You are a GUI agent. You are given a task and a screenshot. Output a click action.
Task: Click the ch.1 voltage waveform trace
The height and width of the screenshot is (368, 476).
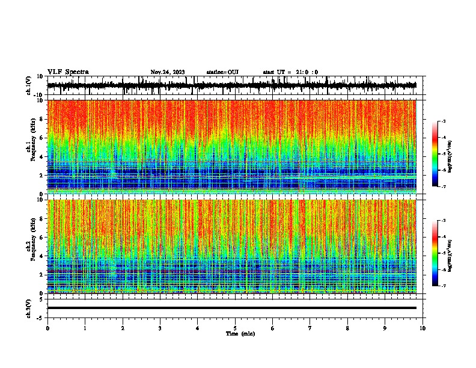(x=231, y=85)
